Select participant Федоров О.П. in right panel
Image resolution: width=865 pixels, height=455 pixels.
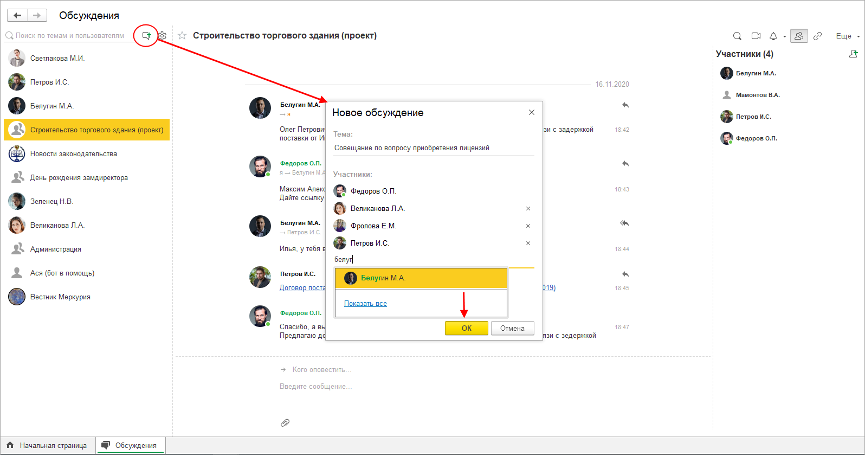[756, 138]
